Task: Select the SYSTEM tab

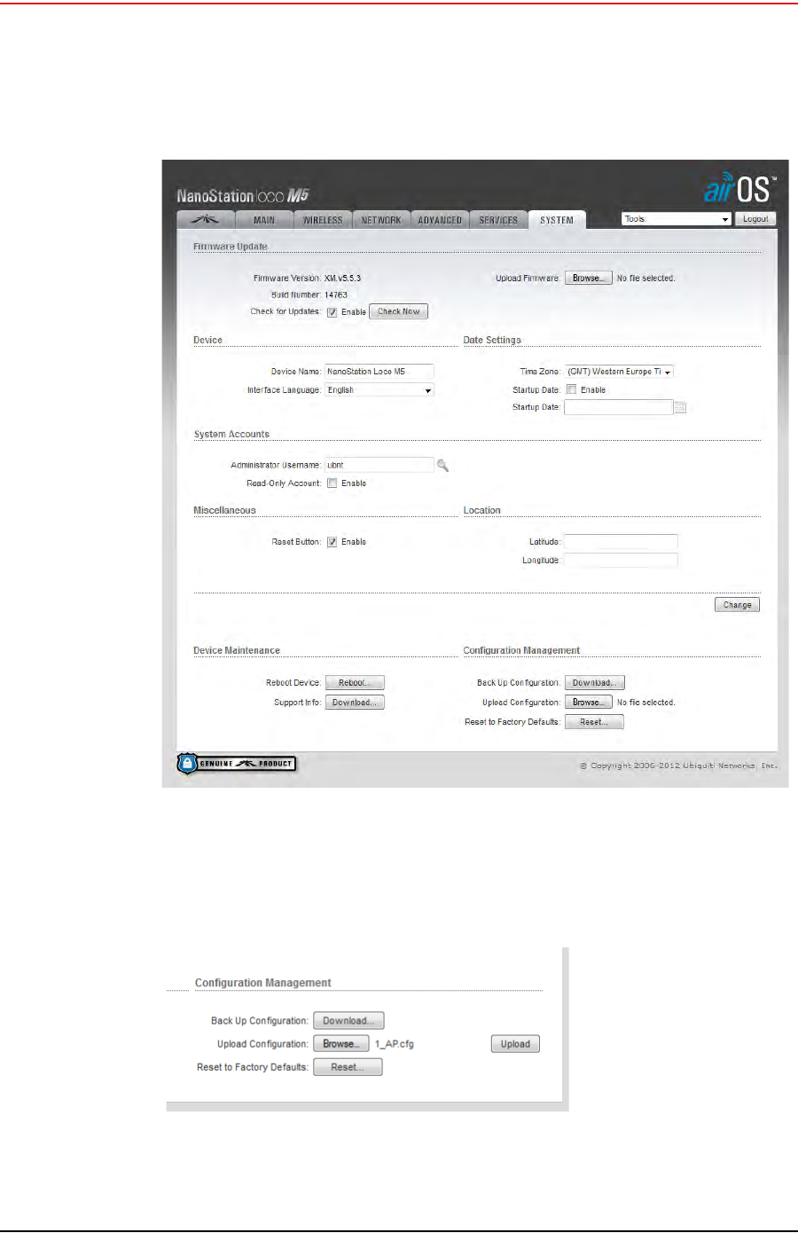Action: point(557,220)
